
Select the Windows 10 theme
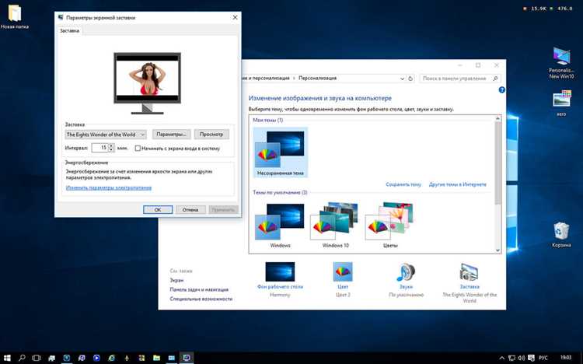[335, 226]
